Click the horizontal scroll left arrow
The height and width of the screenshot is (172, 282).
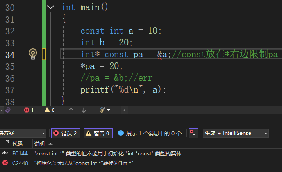pos(124,110)
